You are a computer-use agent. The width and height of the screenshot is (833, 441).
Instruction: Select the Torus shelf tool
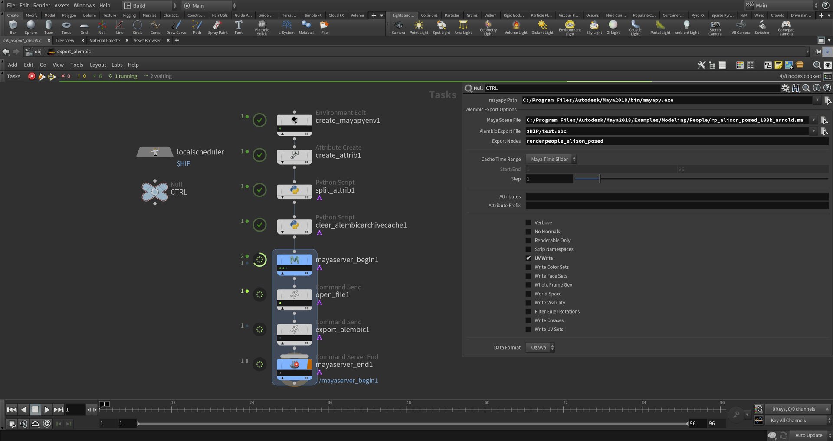point(66,27)
